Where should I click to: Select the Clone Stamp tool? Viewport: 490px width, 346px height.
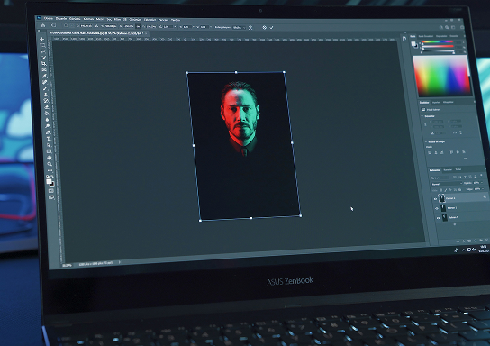[46, 95]
